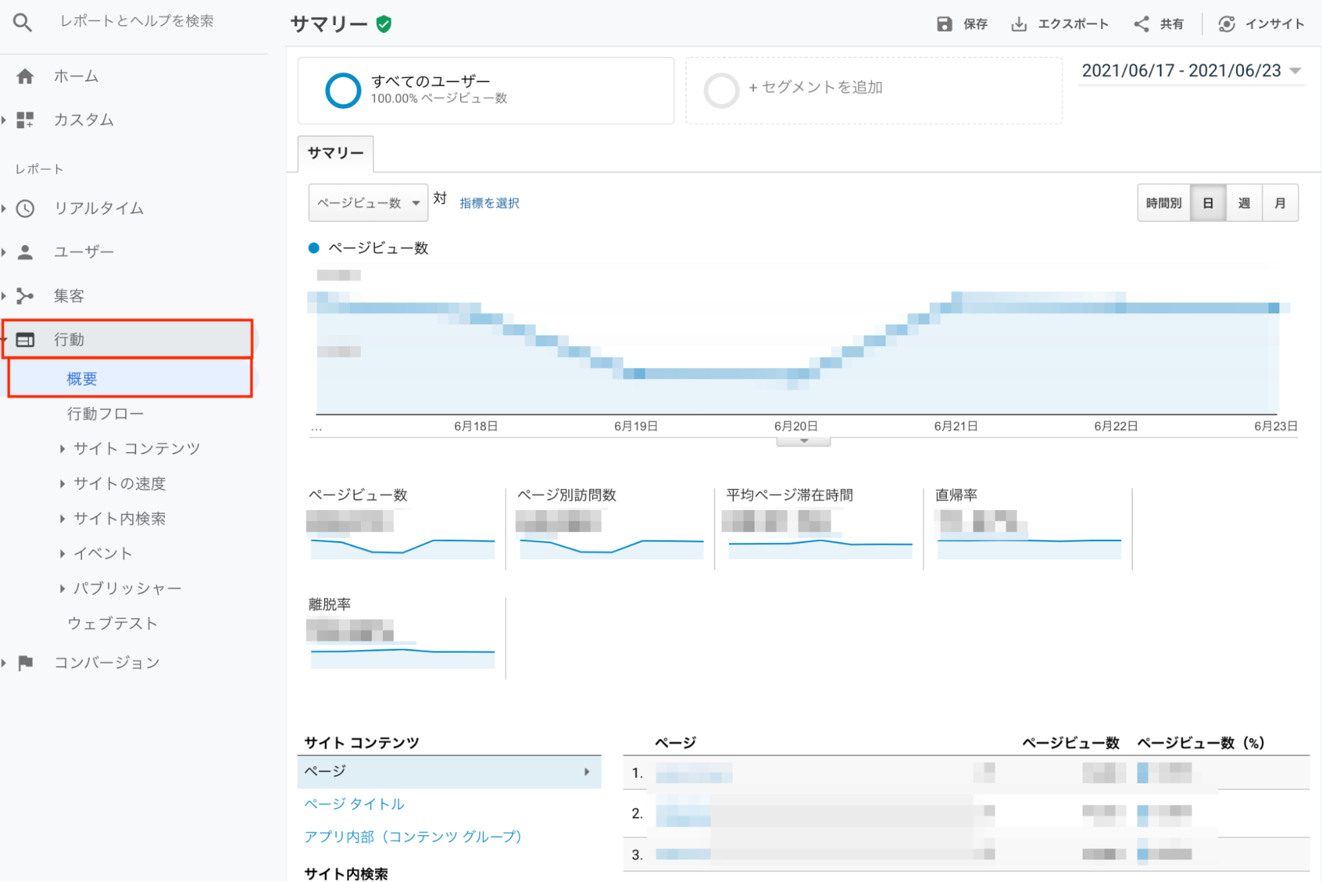
Task: Click the Realtime clock icon
Action: pos(25,208)
